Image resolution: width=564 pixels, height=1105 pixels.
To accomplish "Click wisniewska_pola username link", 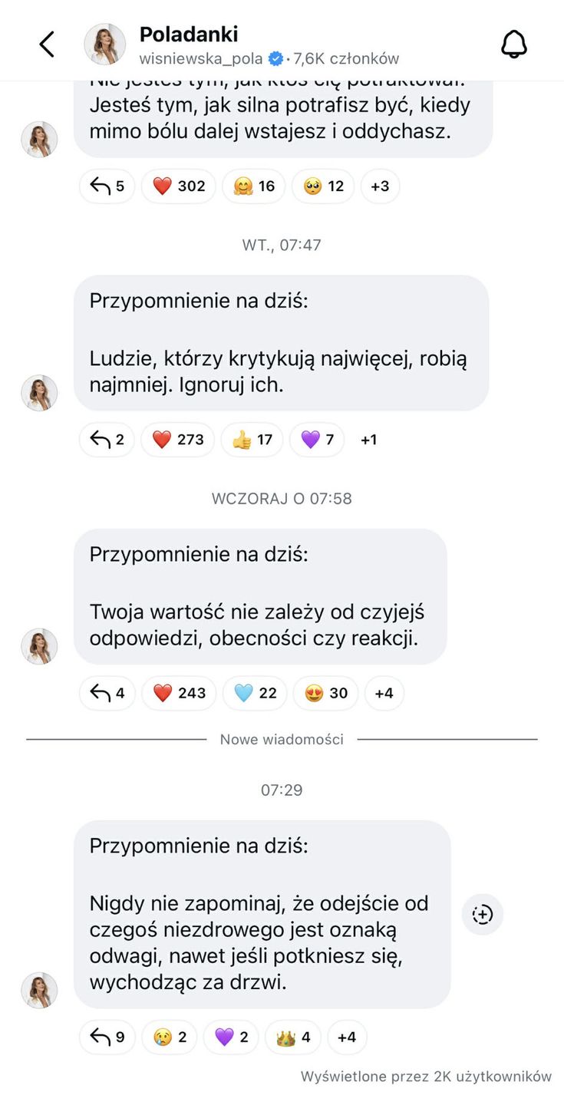I will point(201,58).
